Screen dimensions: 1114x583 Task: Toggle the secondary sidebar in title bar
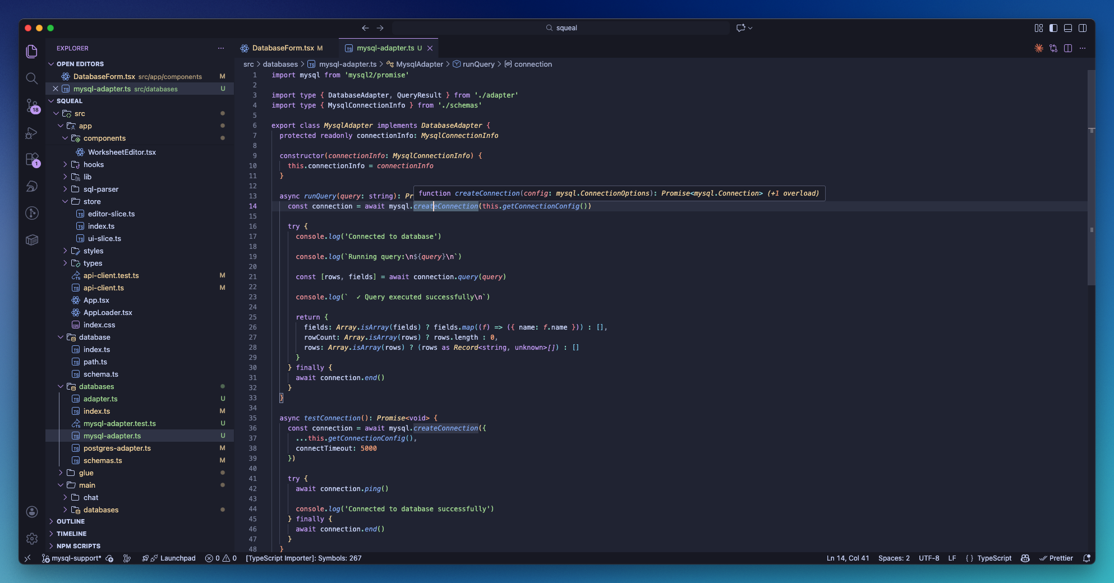click(x=1083, y=27)
